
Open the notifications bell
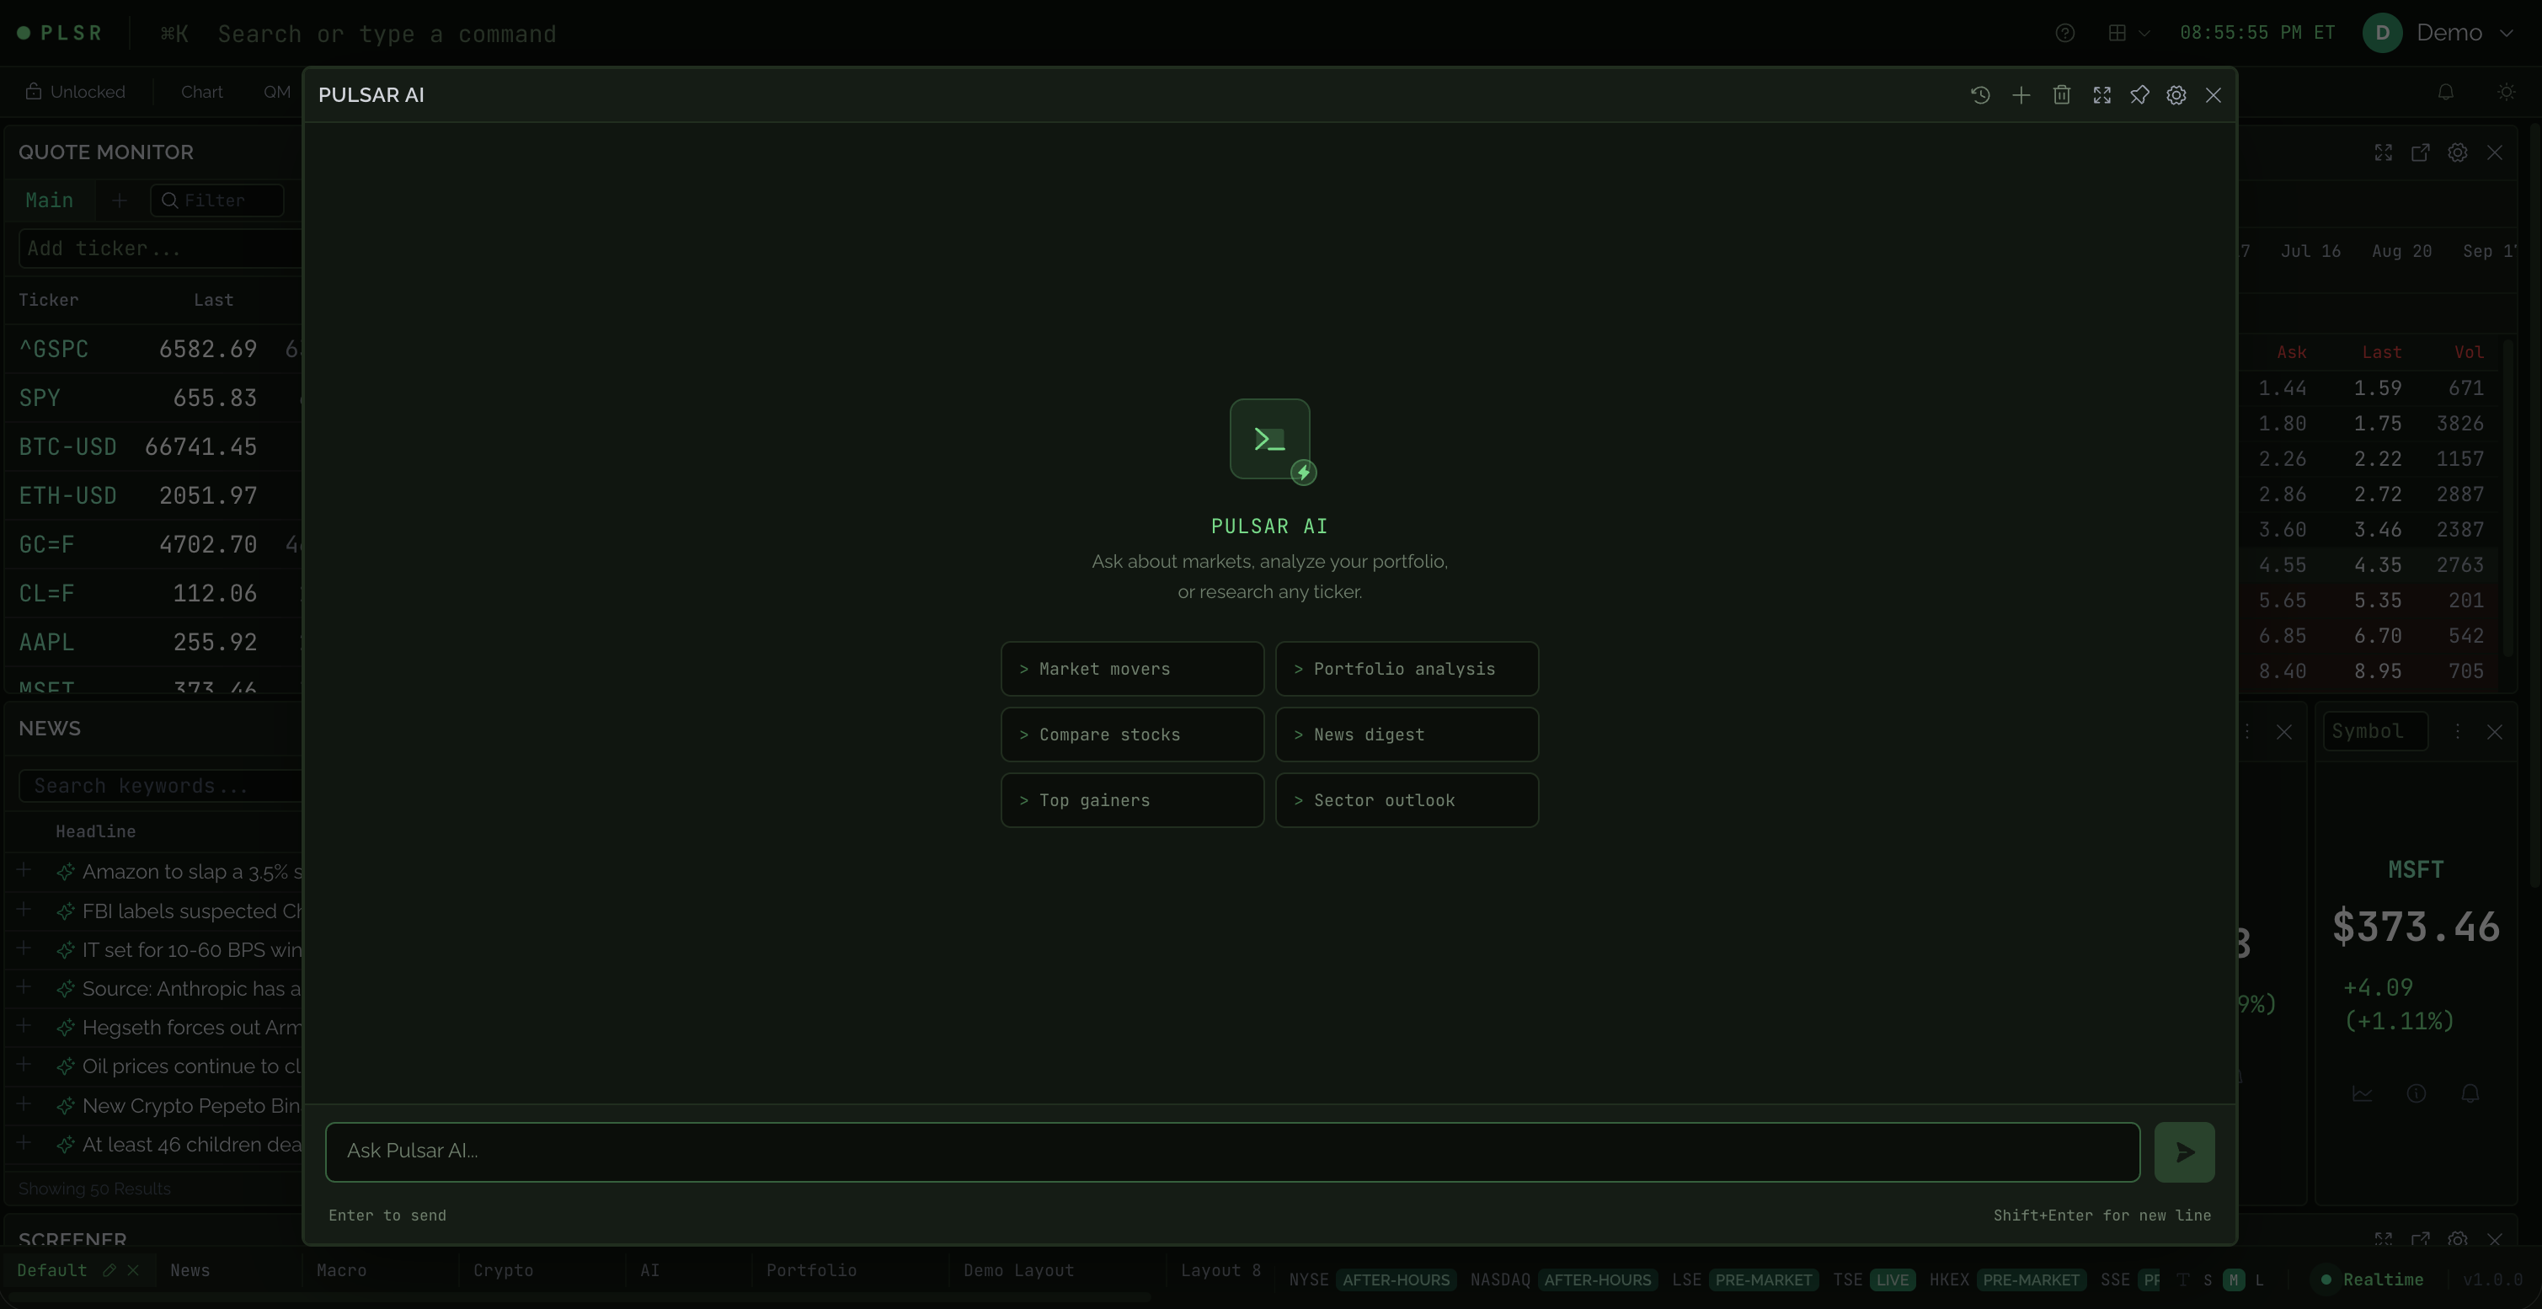pyautogui.click(x=2445, y=92)
